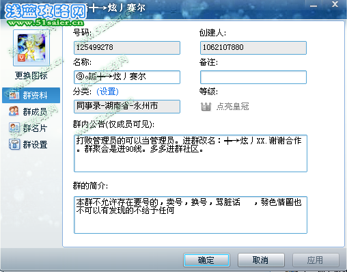Click the (设置) category link
Image resolution: width=347 pixels, height=272 pixels.
coord(107,92)
